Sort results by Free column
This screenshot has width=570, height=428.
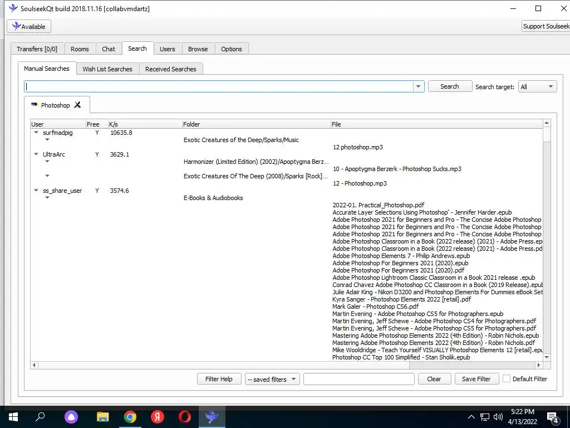pos(97,124)
